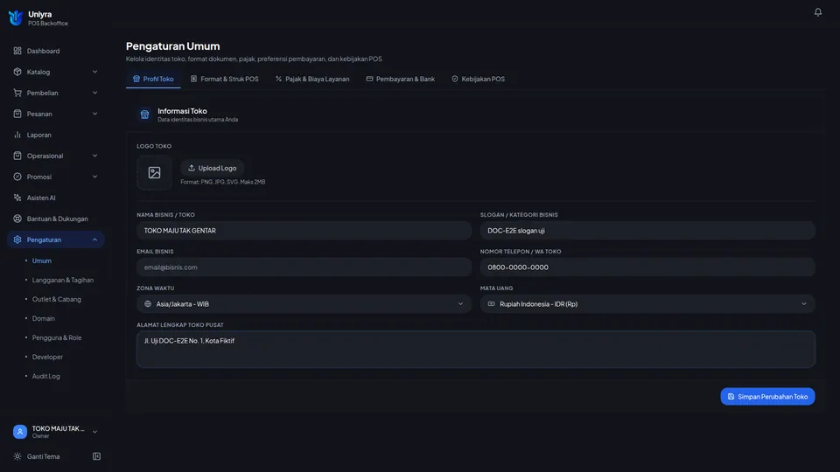Click the Upload Logo button
Screen dimensions: 840x472
212,168
